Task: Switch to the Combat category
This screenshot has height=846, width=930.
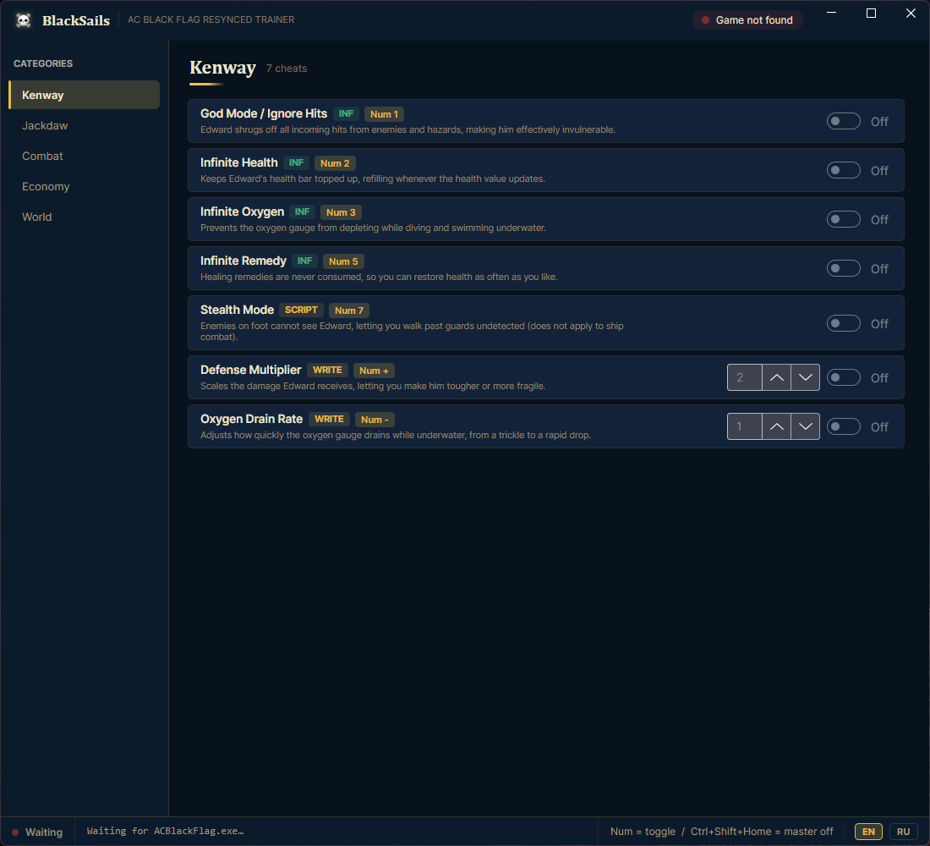Action: click(85, 157)
